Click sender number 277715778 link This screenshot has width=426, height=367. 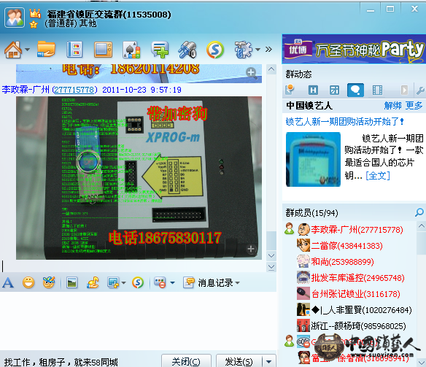(74, 90)
